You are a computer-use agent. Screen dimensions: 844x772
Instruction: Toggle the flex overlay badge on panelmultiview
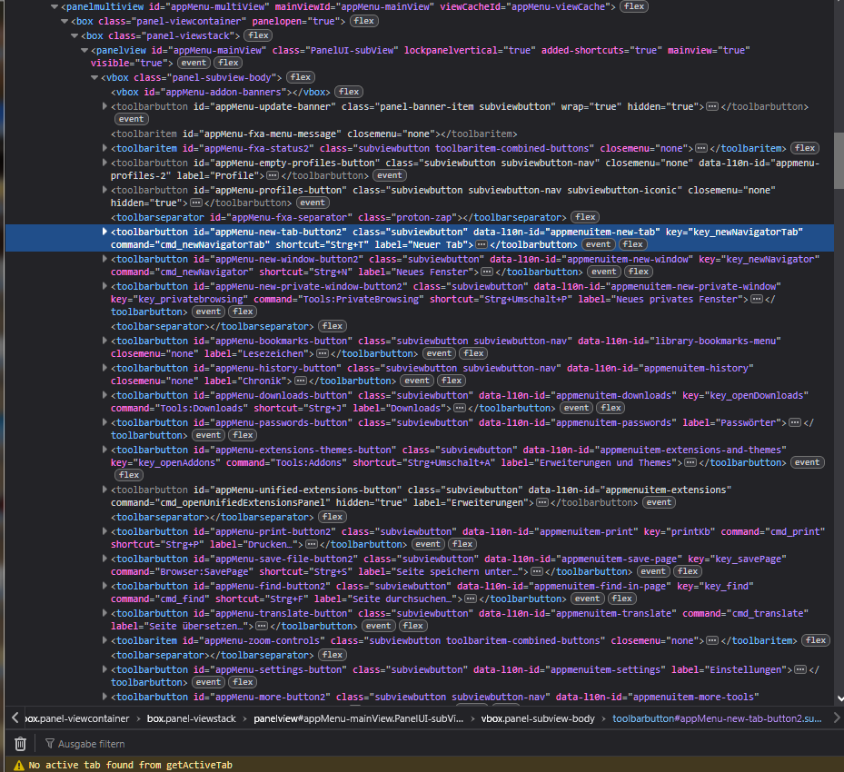pos(634,6)
